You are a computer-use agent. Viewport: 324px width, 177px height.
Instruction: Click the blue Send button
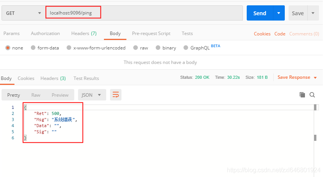260,13
